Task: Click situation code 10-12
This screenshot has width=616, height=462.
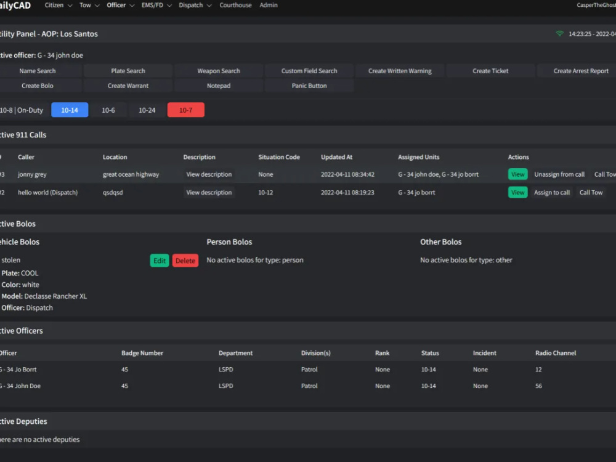Action: [265, 192]
